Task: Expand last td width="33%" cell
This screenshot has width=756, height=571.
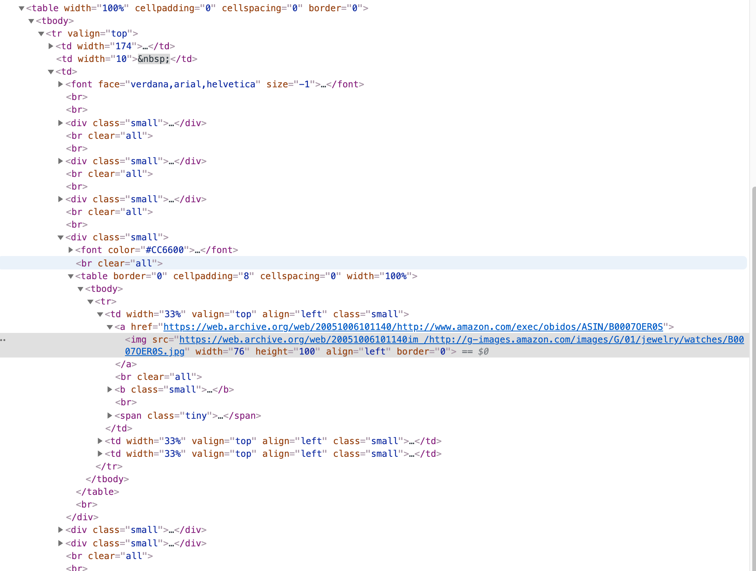Action: click(100, 454)
